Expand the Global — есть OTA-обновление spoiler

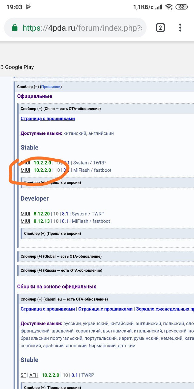pyautogui.click(x=106, y=256)
